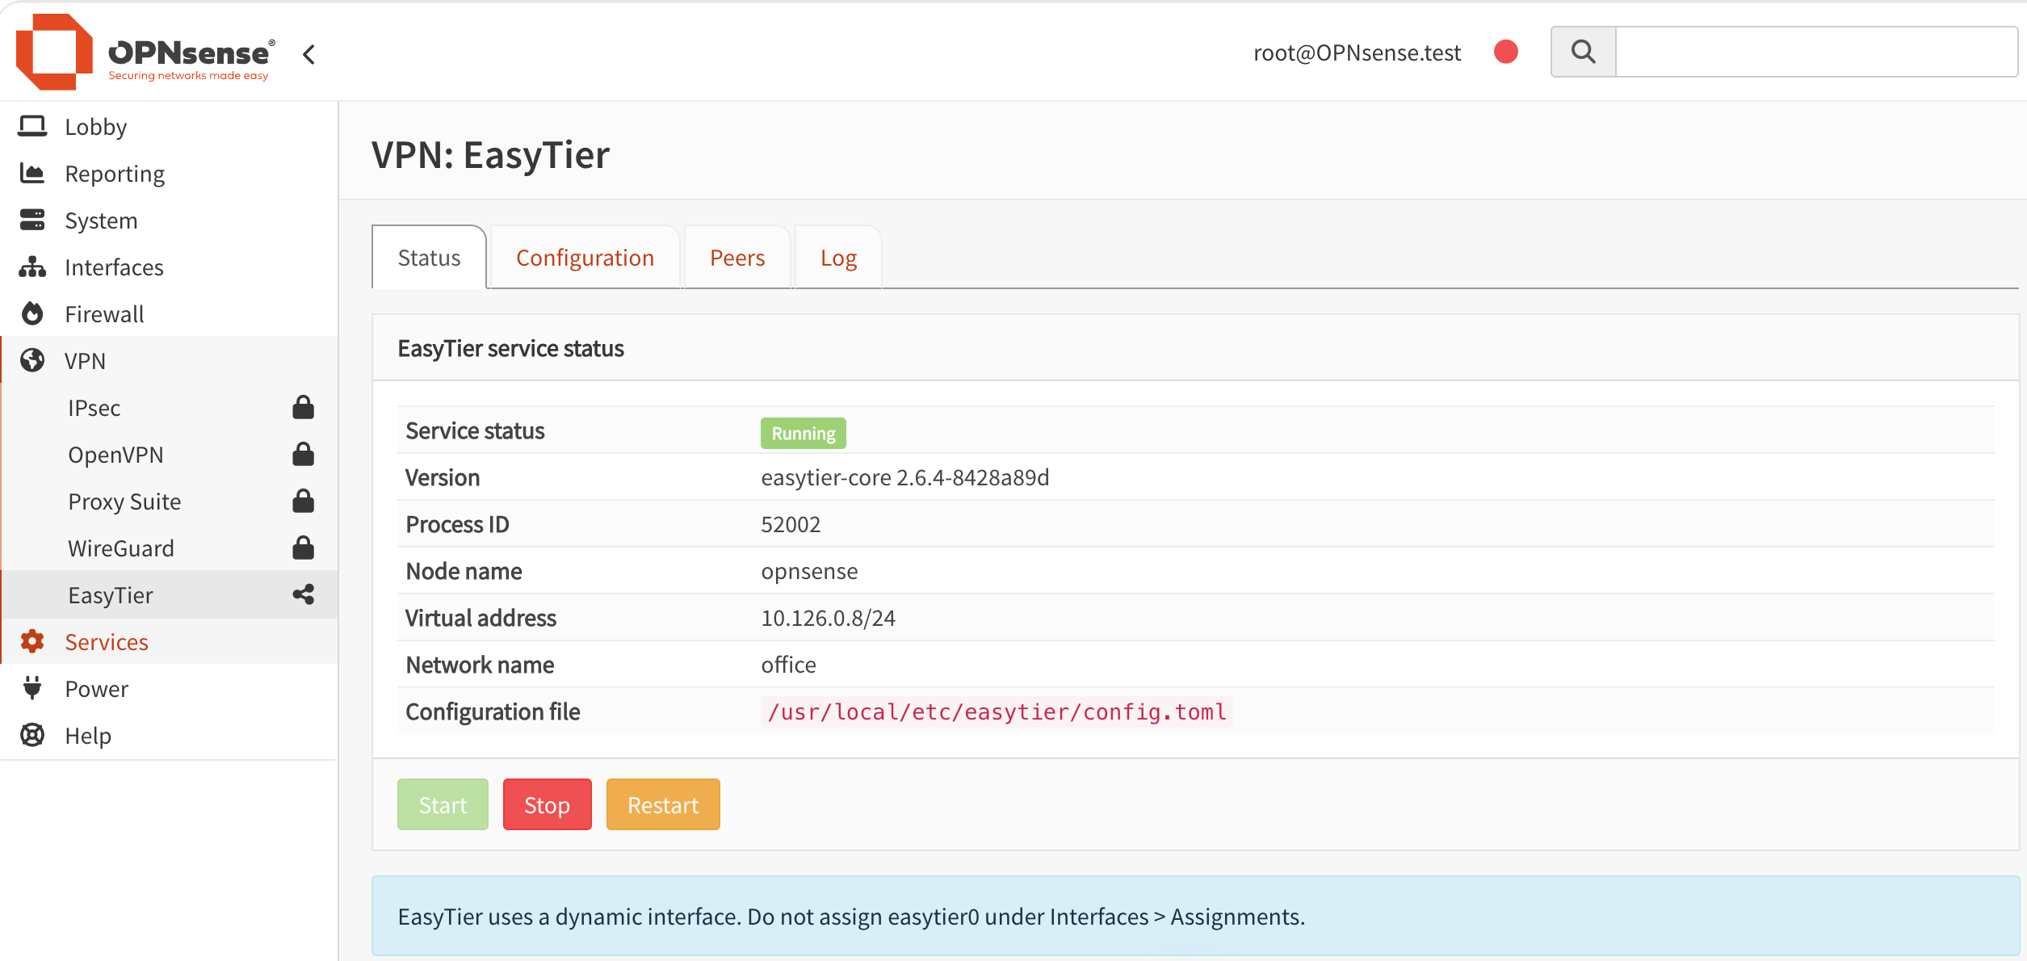Click the root@OPNsense.test user label
Screen dimensions: 2027x961
[1357, 52]
